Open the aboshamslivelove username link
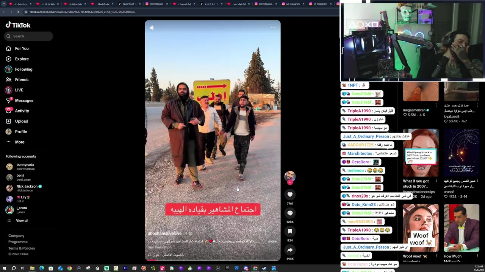This screenshot has width=485, height=272. coord(164,233)
